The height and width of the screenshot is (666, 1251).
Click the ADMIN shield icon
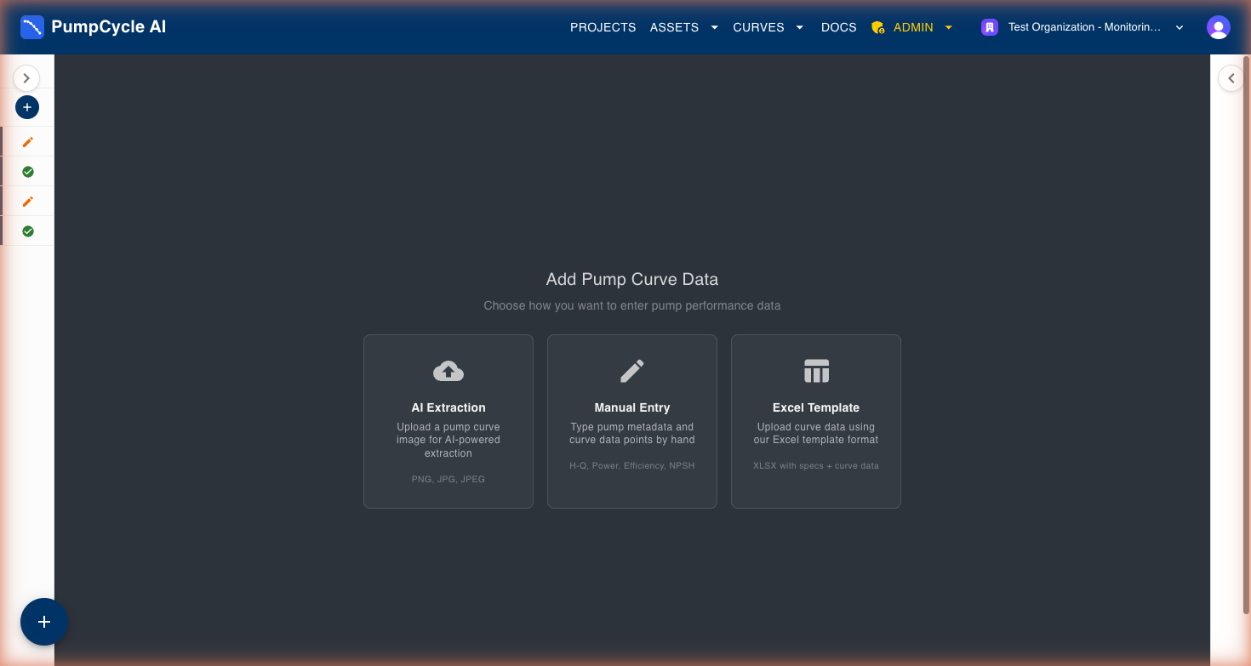878,27
